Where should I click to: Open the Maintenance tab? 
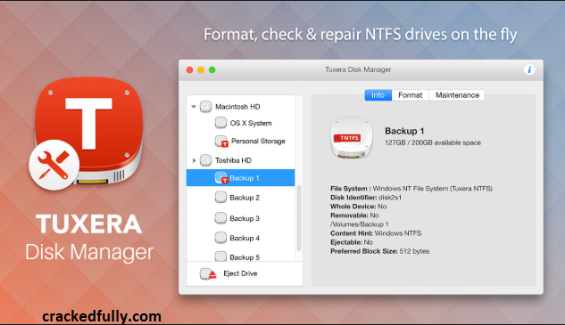pos(457,95)
